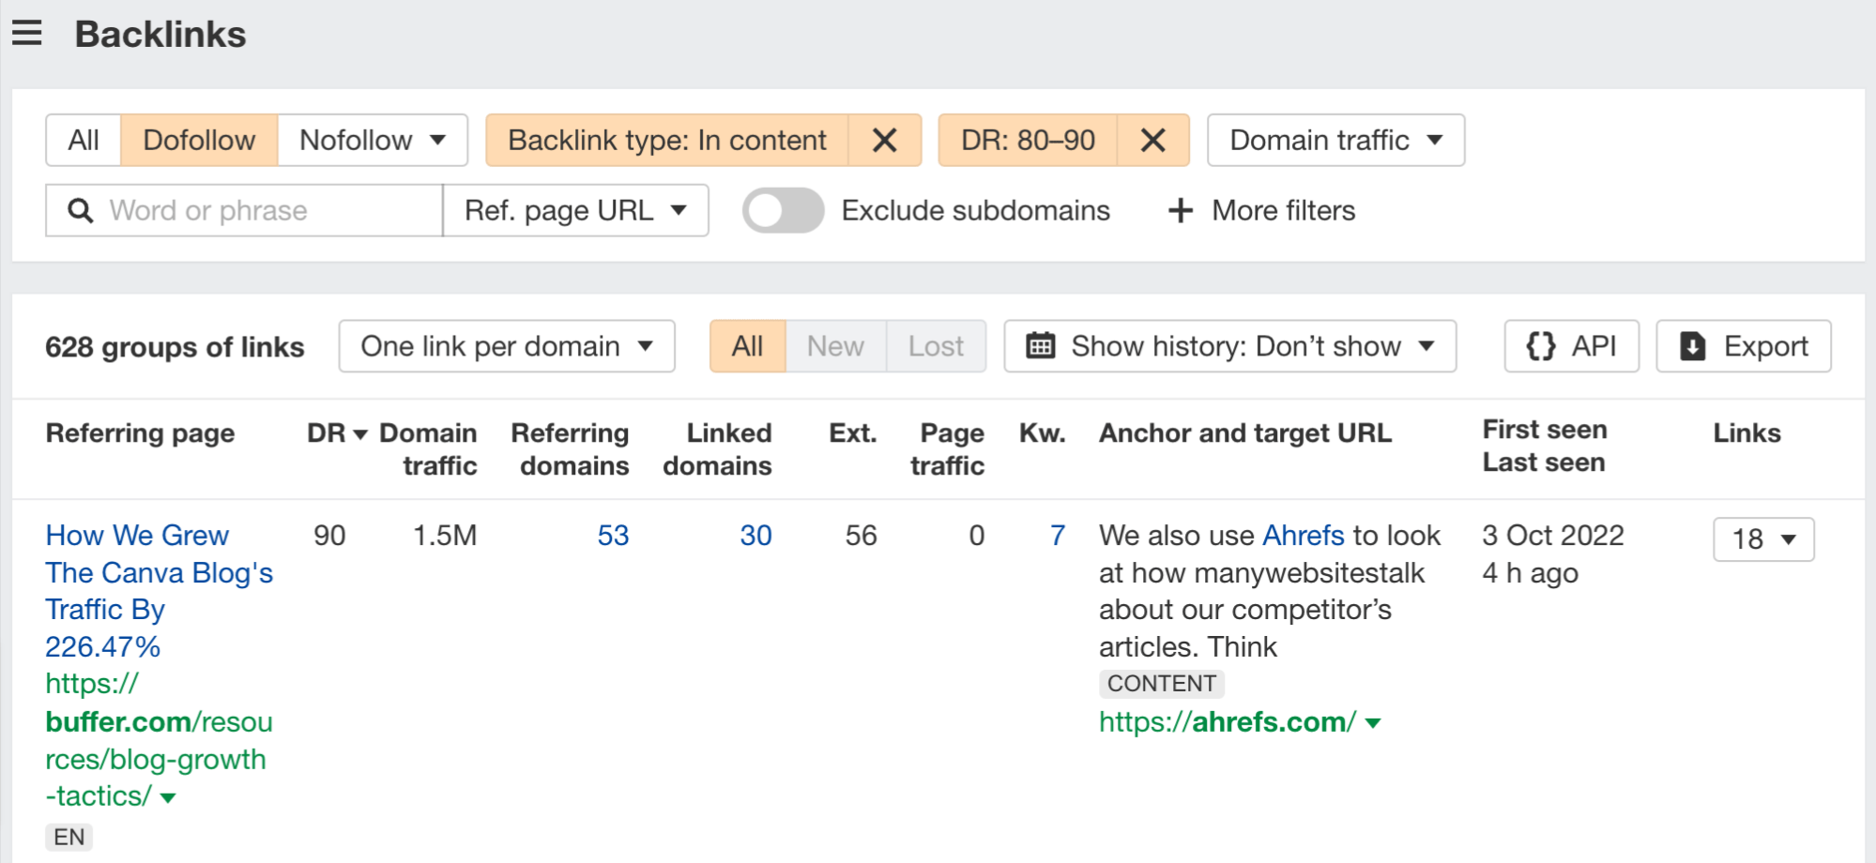
Task: Expand the '18' links dropdown
Action: tap(1762, 539)
